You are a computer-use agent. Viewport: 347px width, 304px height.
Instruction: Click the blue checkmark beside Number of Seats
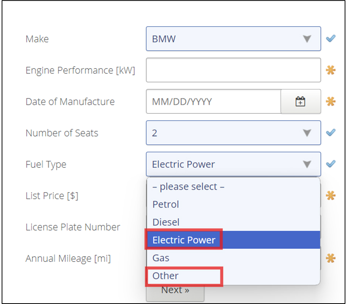click(x=331, y=133)
